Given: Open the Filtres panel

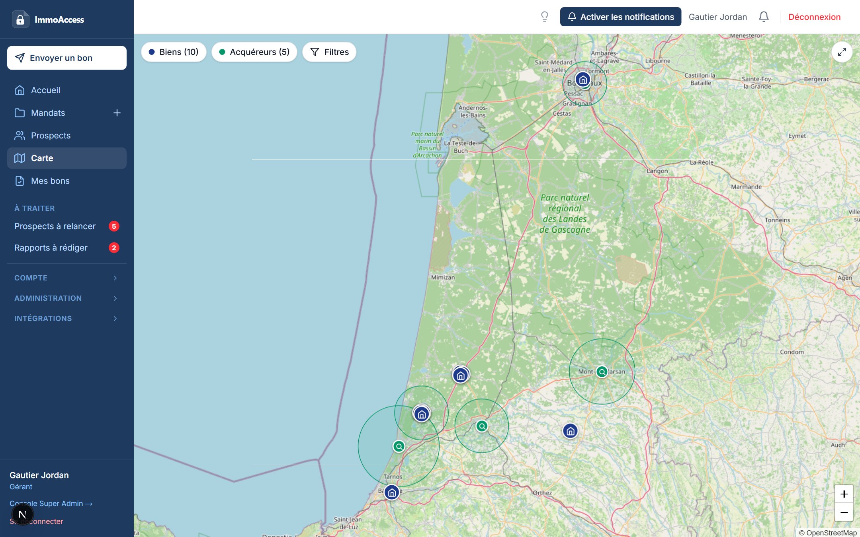Looking at the screenshot, I should (329, 52).
